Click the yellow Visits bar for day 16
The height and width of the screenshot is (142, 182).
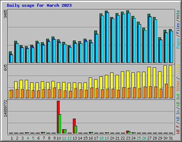pyautogui.click(x=90, y=88)
